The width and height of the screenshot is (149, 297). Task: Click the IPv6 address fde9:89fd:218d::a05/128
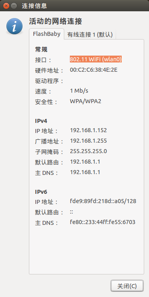(x=103, y=201)
